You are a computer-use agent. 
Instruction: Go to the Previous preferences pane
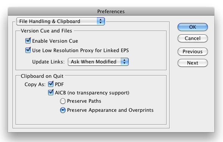click(193, 51)
